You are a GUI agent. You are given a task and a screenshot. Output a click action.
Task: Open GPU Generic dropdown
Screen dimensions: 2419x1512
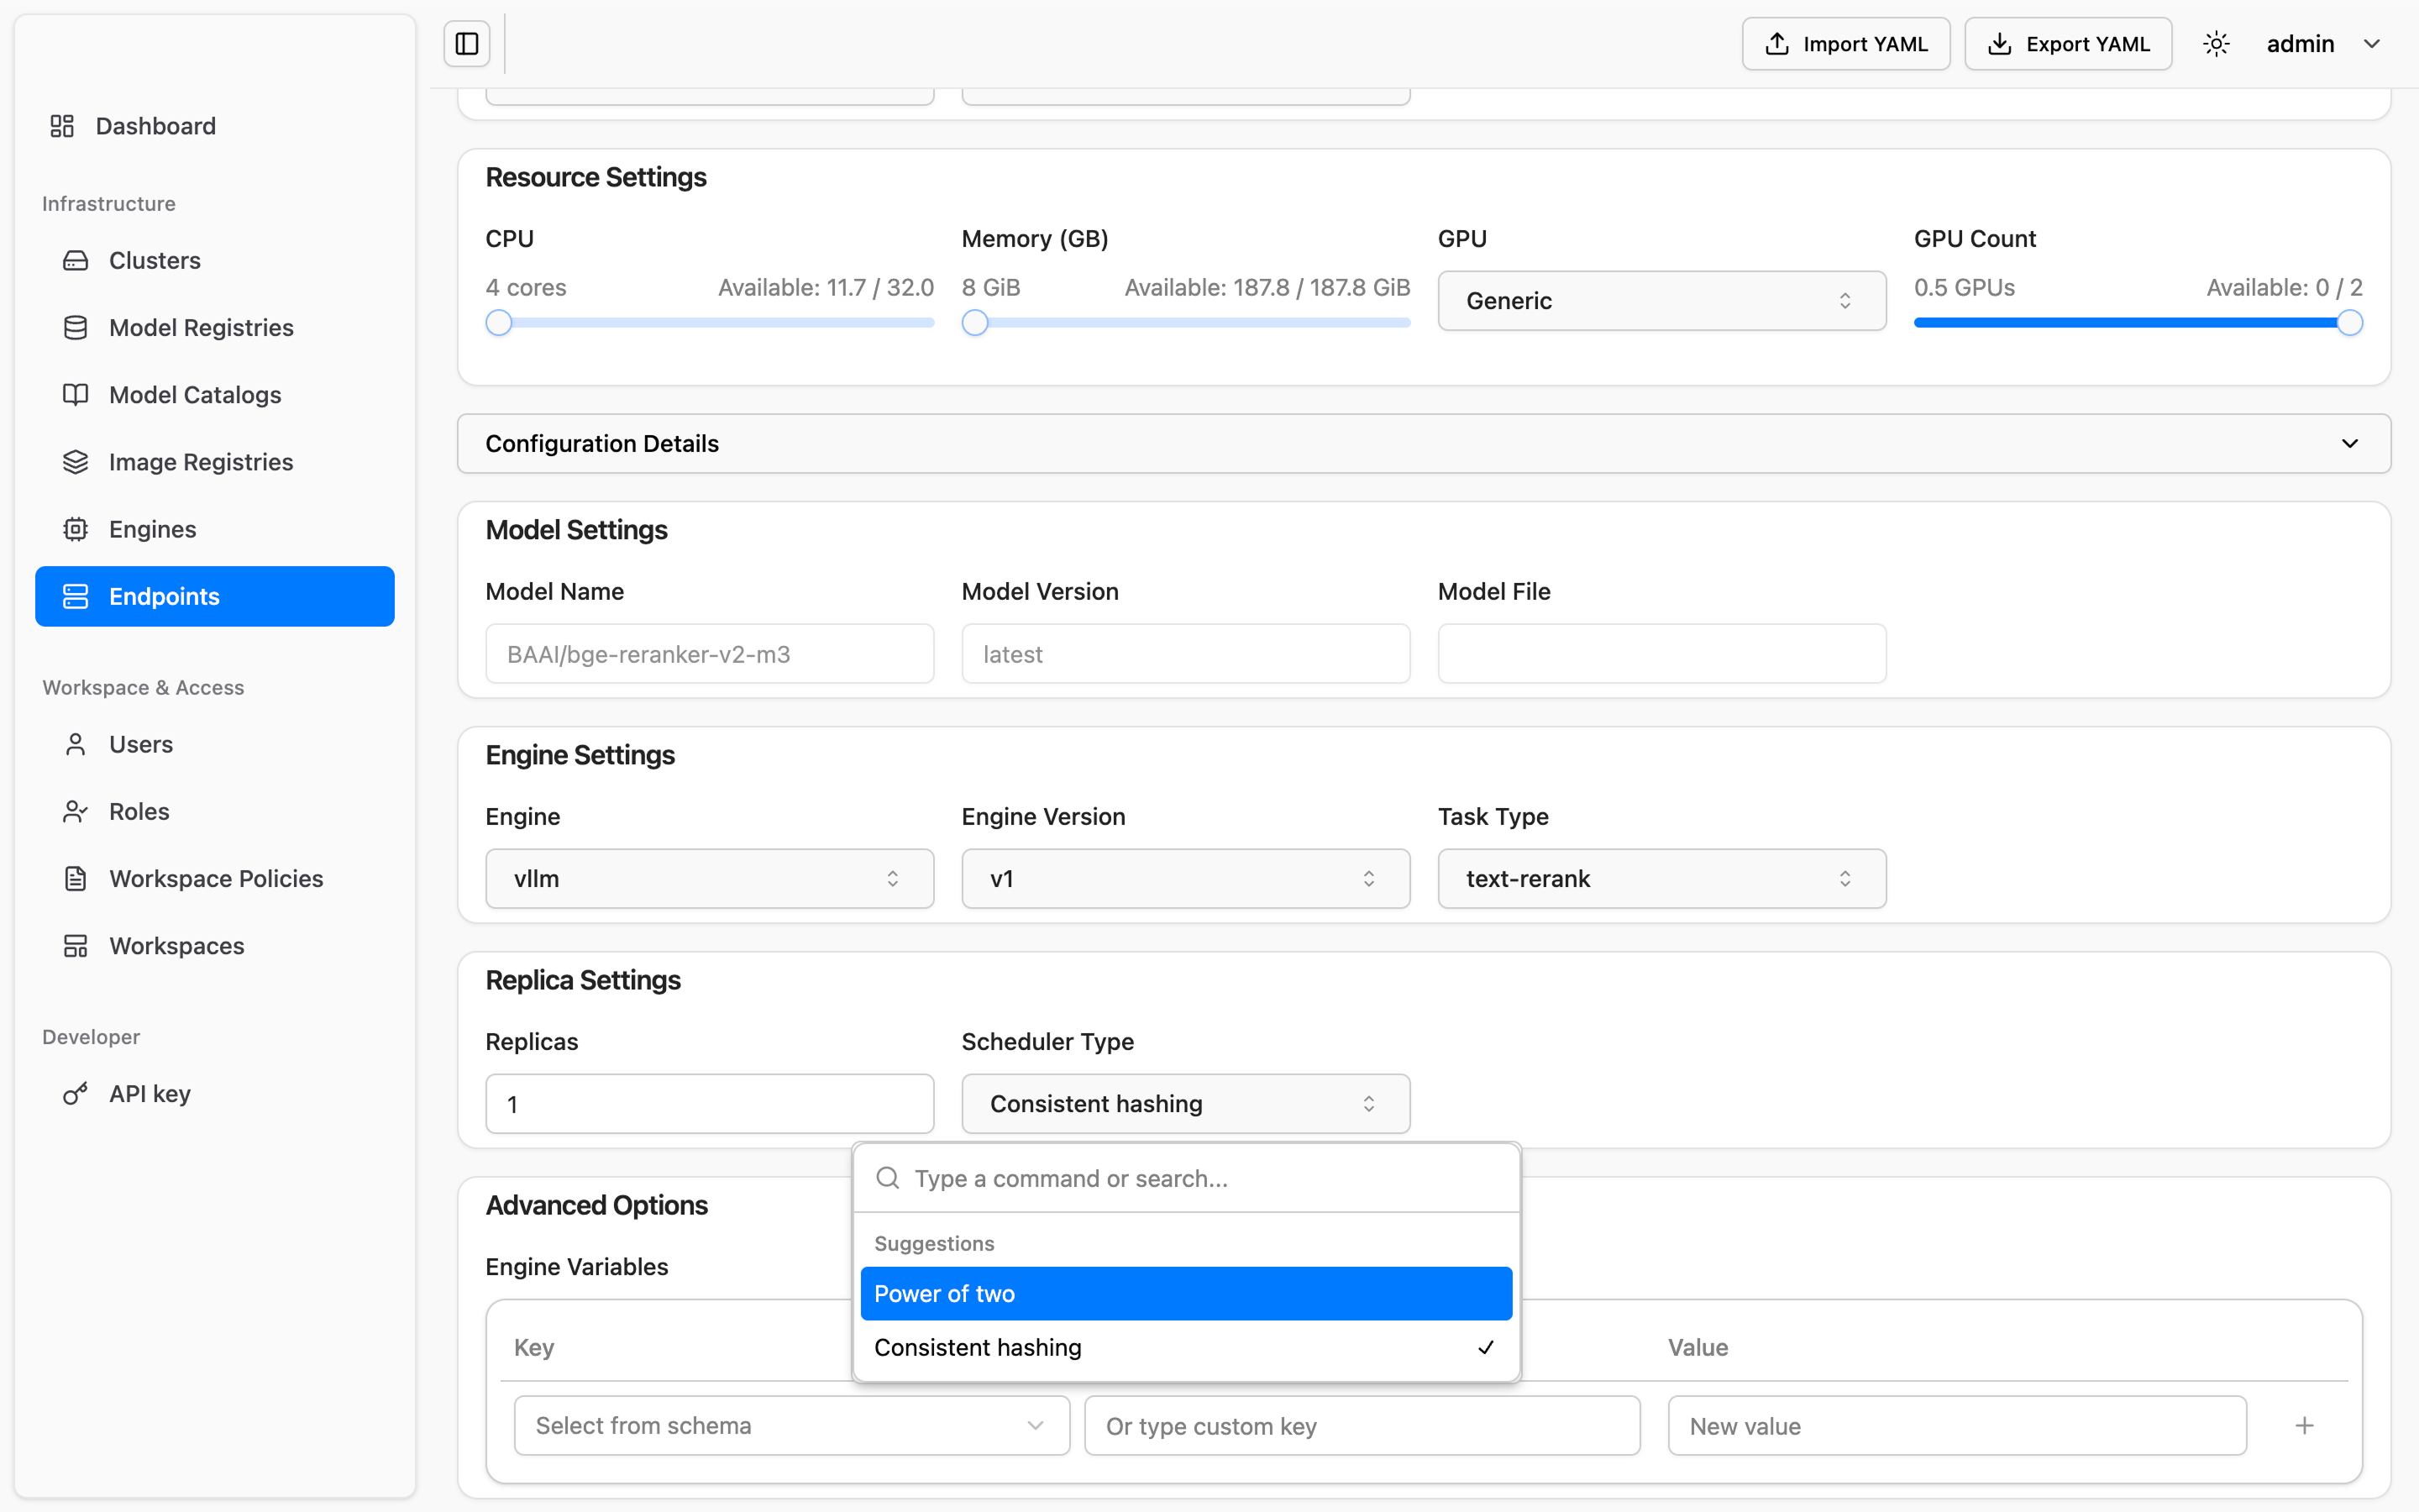point(1661,301)
